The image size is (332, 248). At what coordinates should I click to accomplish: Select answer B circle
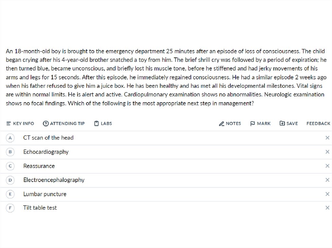click(10, 152)
